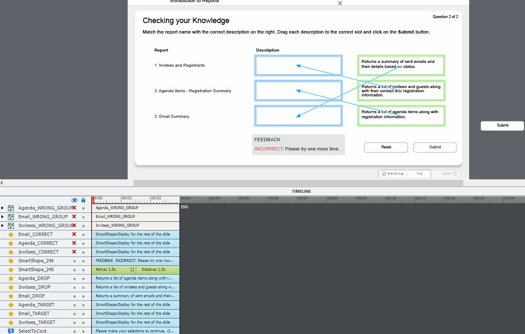The height and width of the screenshot is (334, 525).
Task: Select the 'Returns a list of invitees' box
Action: pos(401,91)
